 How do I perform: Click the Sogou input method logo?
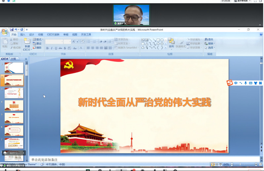pyautogui.click(x=230, y=83)
